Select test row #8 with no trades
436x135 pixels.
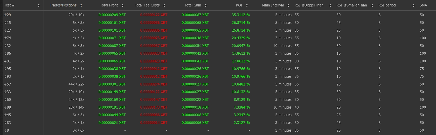(6, 130)
